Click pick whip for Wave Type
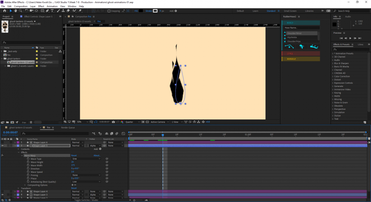Image resolution: width=371 pixels, height=202 pixels. click(x=107, y=159)
